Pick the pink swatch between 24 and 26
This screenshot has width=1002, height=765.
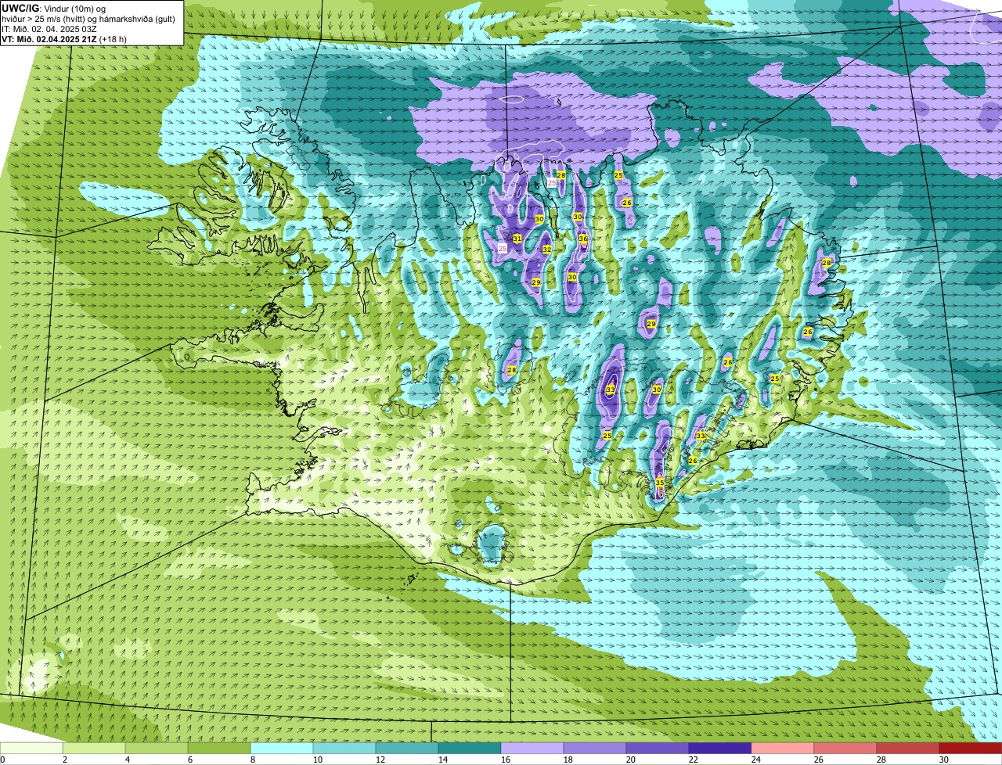coord(783,748)
